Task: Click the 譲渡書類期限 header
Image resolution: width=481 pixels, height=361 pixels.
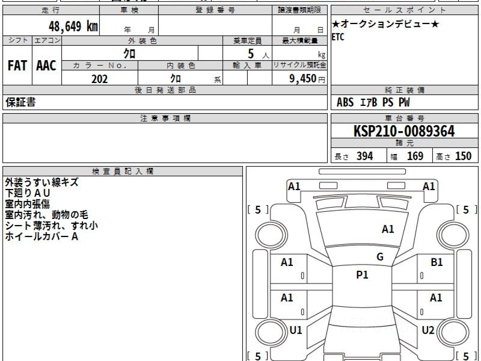Action: (x=300, y=10)
